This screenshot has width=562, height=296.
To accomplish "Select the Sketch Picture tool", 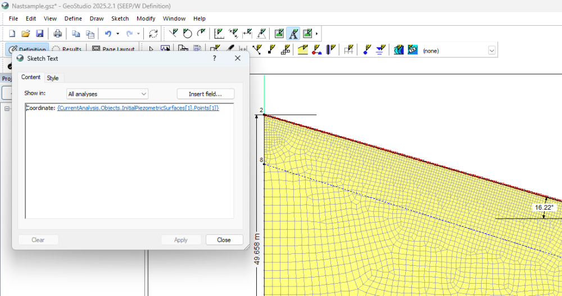I will click(x=279, y=34).
